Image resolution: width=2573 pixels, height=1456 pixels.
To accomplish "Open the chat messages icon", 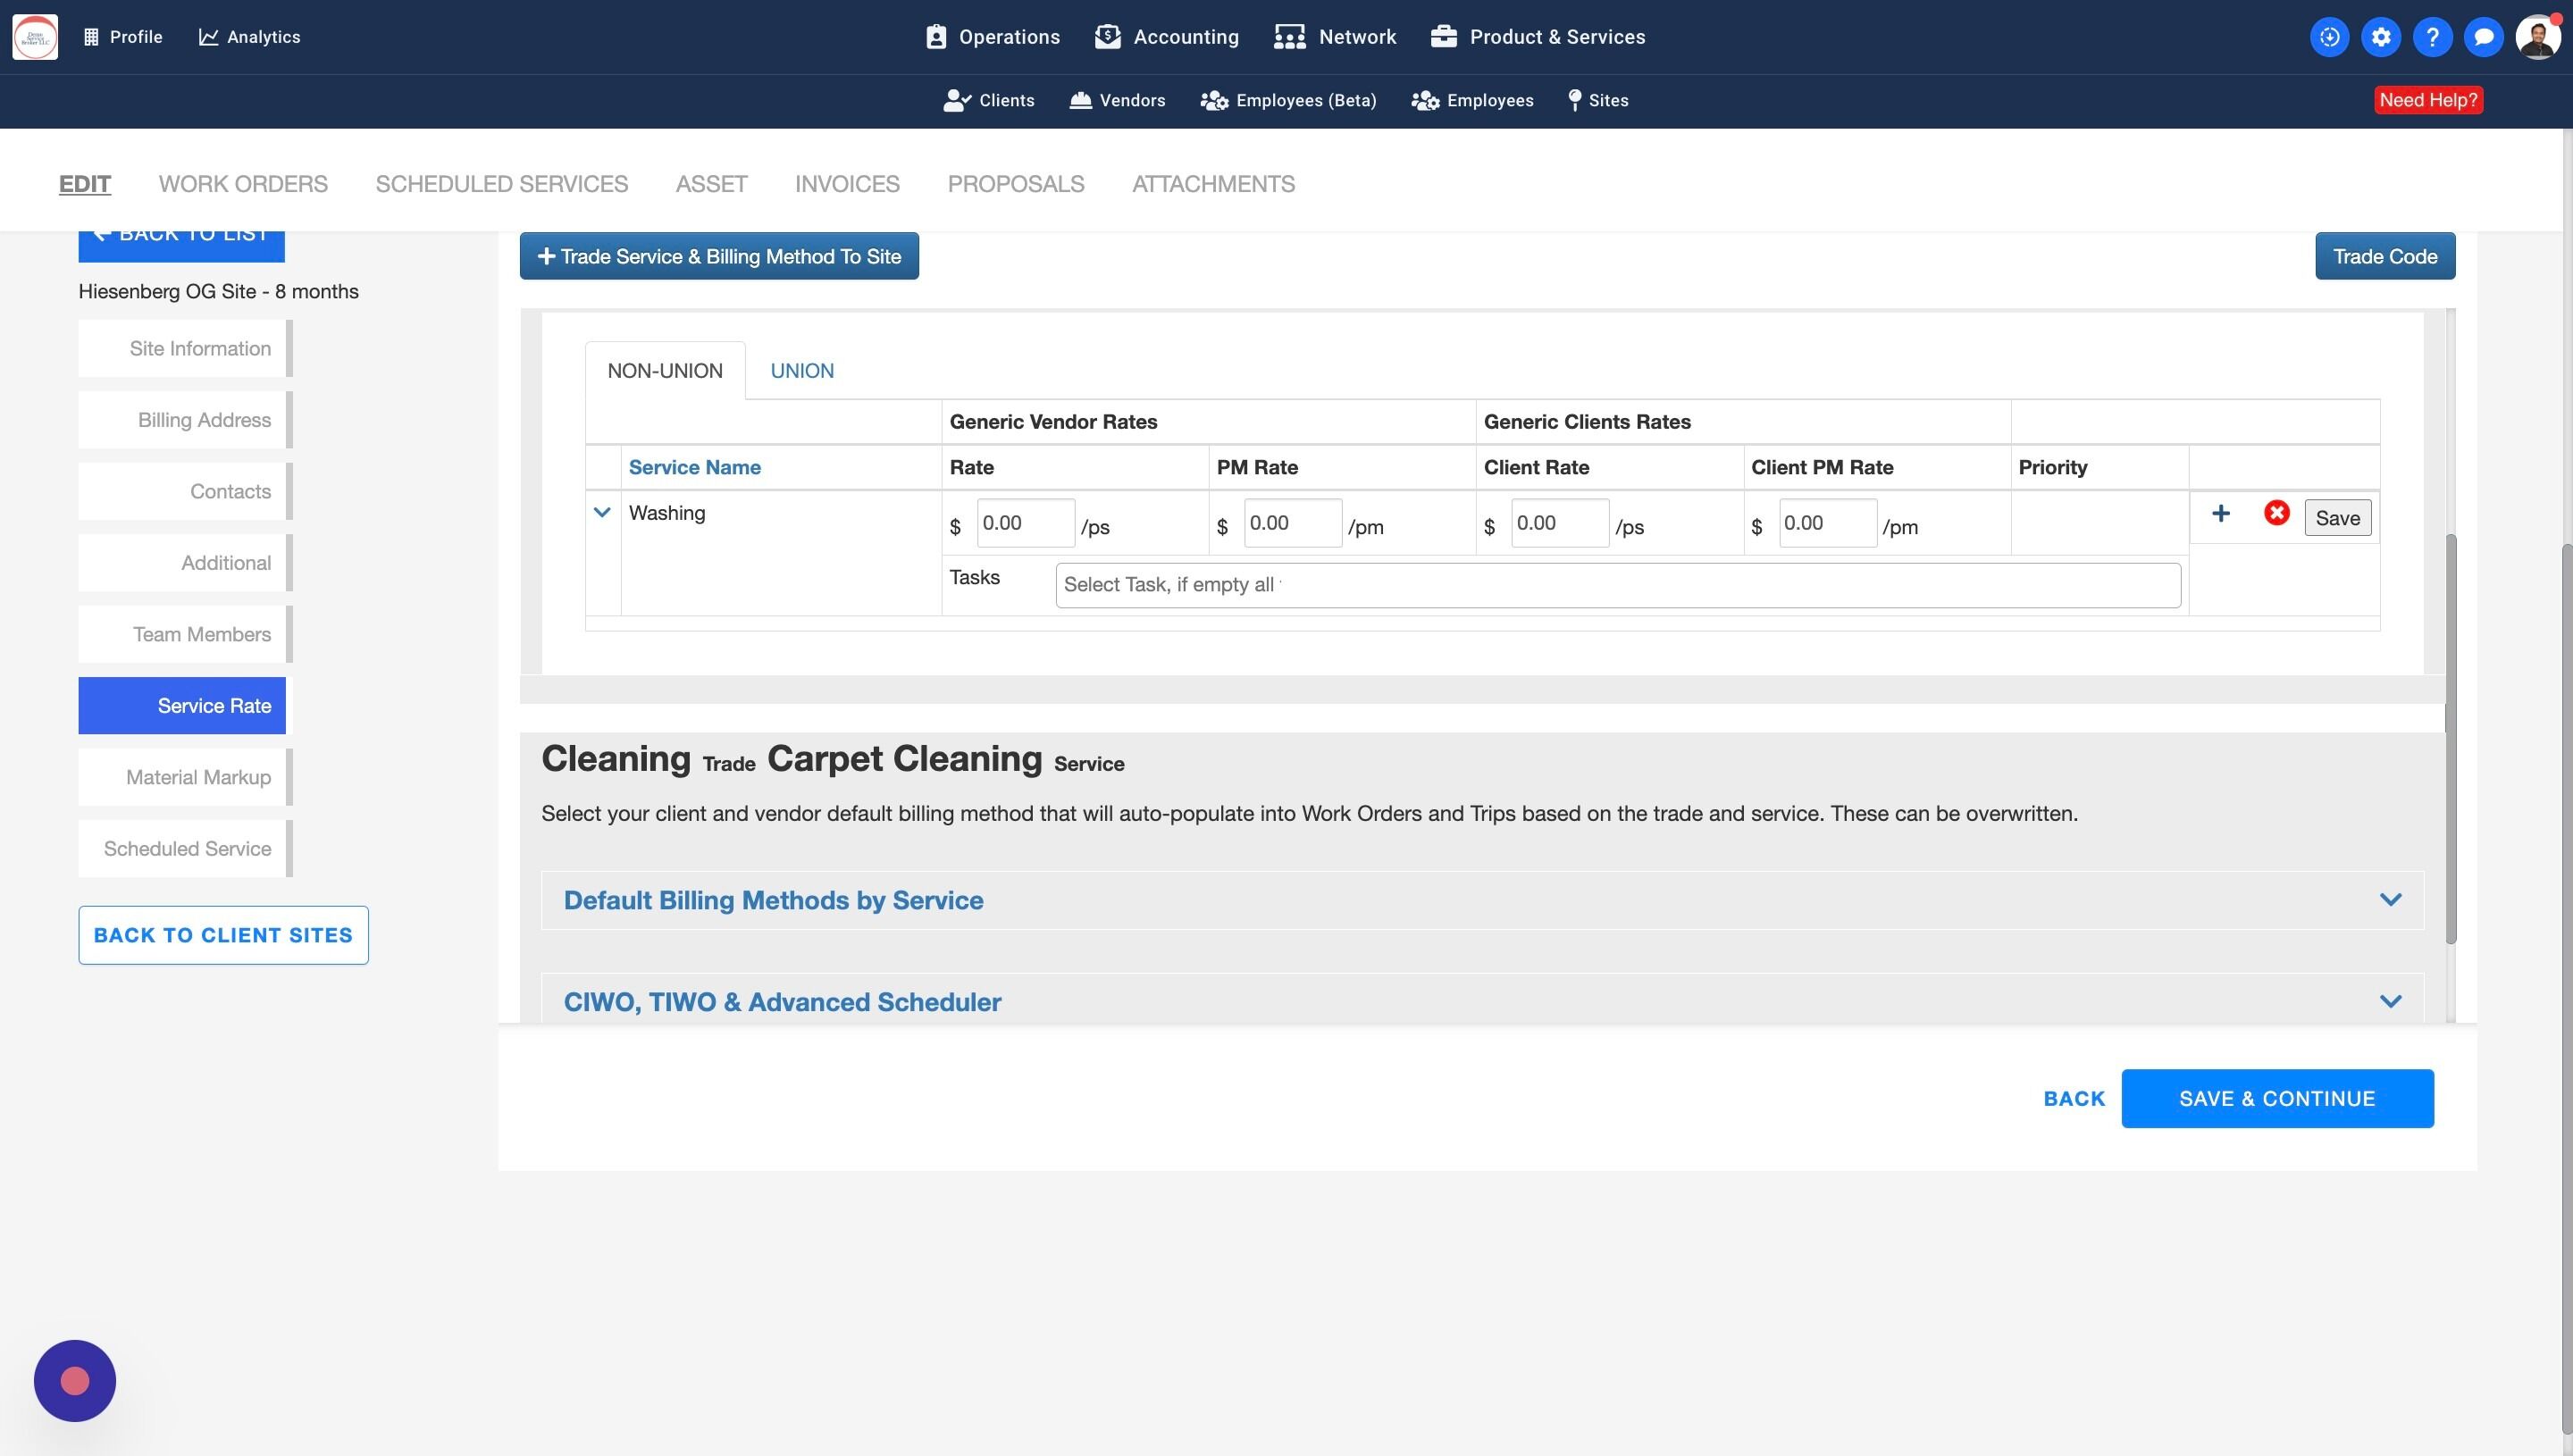I will (2483, 37).
